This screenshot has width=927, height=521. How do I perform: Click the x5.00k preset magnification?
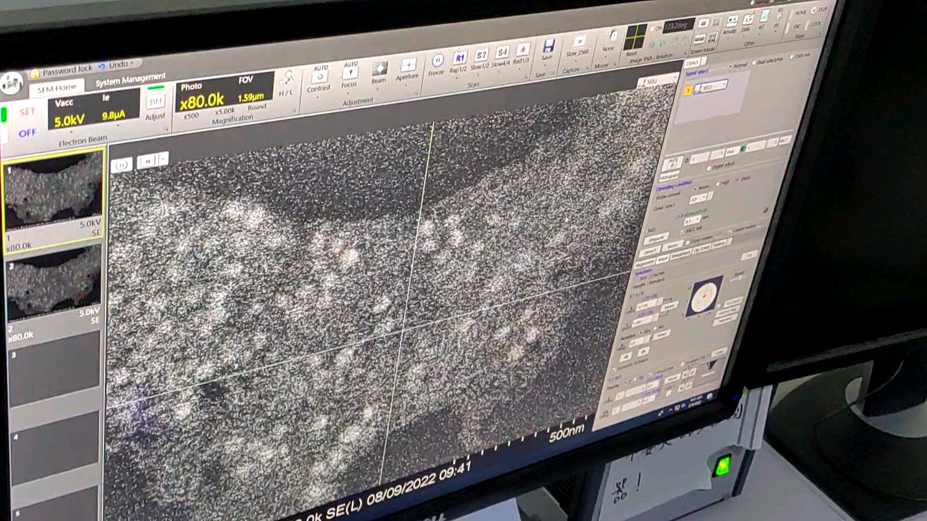pos(225,111)
